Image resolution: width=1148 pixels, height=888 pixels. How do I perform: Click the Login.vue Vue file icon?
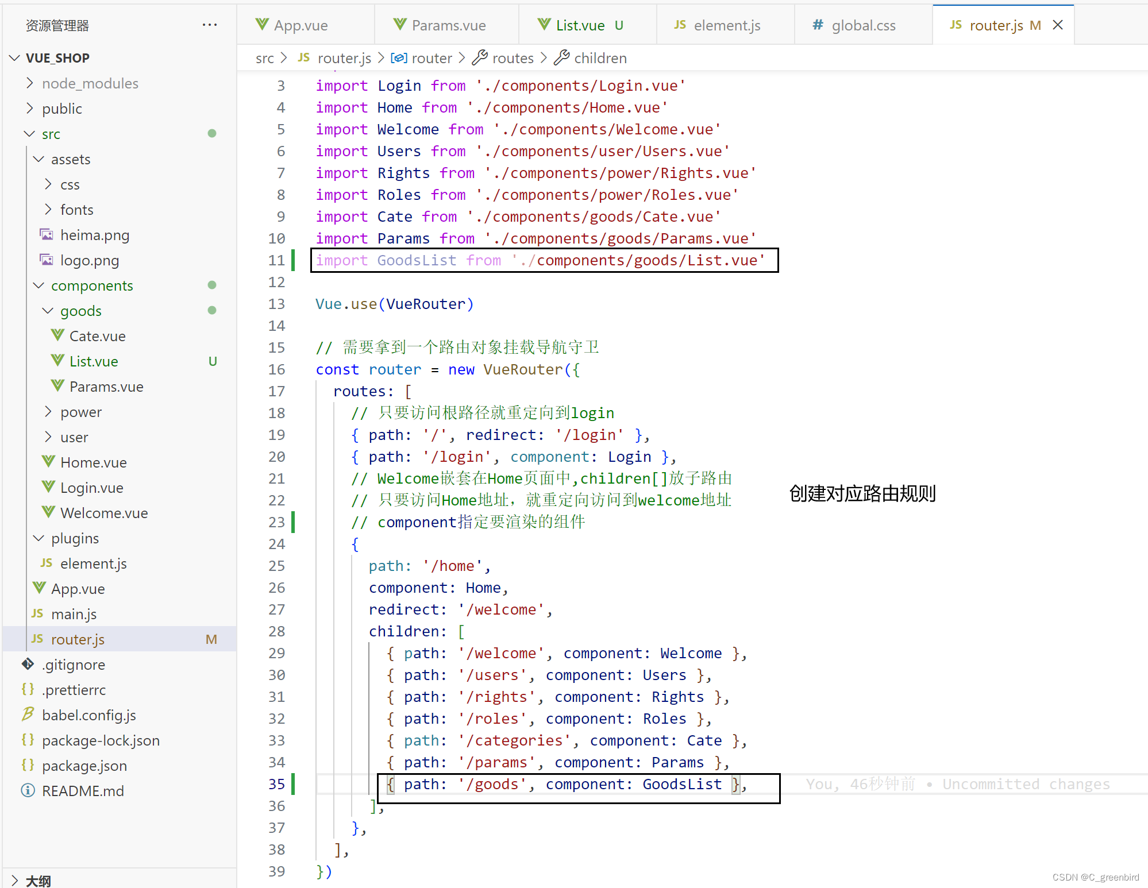click(48, 487)
